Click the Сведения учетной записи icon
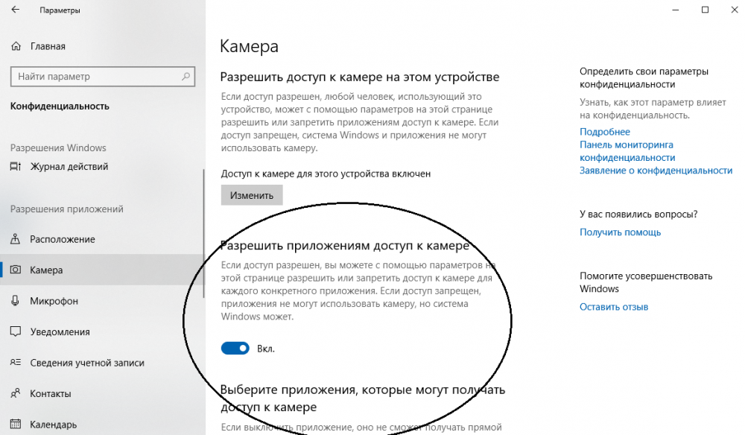Viewport: 745px width, 435px height. (x=16, y=362)
